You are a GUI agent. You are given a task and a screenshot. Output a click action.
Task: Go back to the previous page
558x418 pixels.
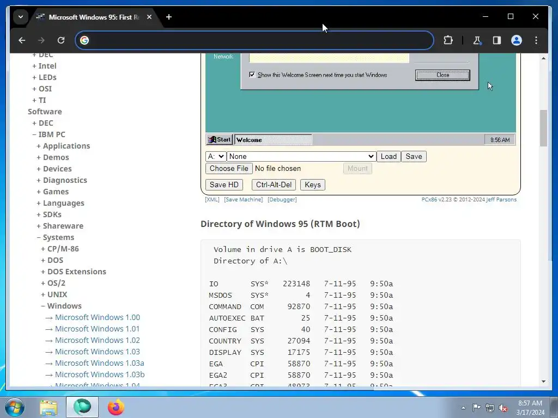(22, 40)
